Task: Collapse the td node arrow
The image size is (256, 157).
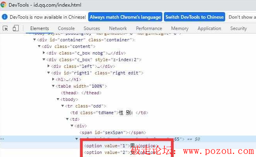Action: coord(67,119)
